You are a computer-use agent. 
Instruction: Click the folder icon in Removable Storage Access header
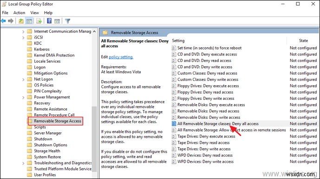click(x=105, y=32)
